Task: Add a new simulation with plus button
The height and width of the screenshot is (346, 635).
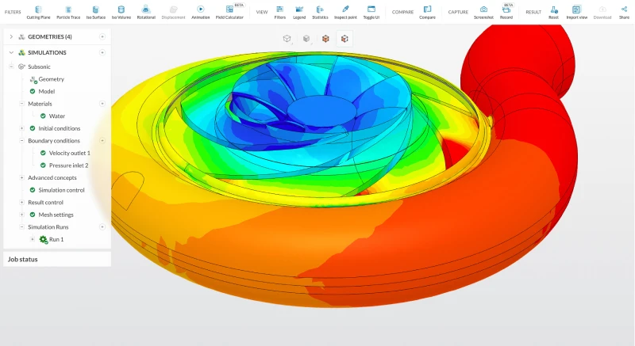Action: pos(102,52)
